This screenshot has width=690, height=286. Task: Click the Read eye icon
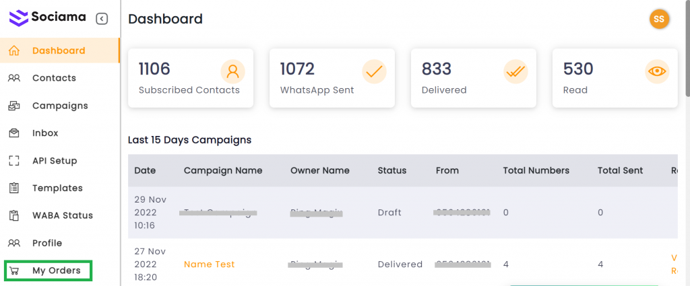[x=657, y=71]
